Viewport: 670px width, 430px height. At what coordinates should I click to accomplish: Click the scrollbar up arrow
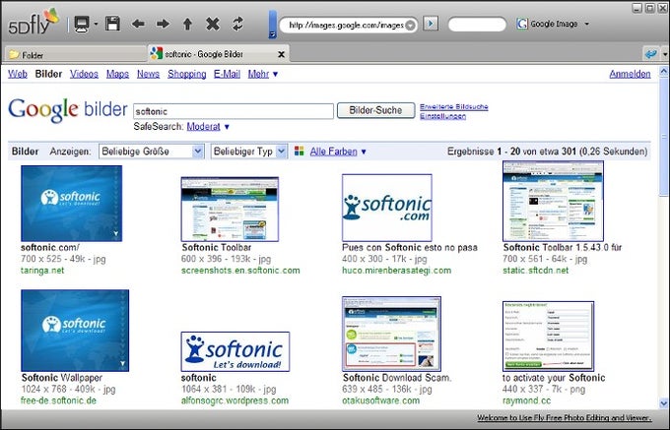click(x=663, y=71)
